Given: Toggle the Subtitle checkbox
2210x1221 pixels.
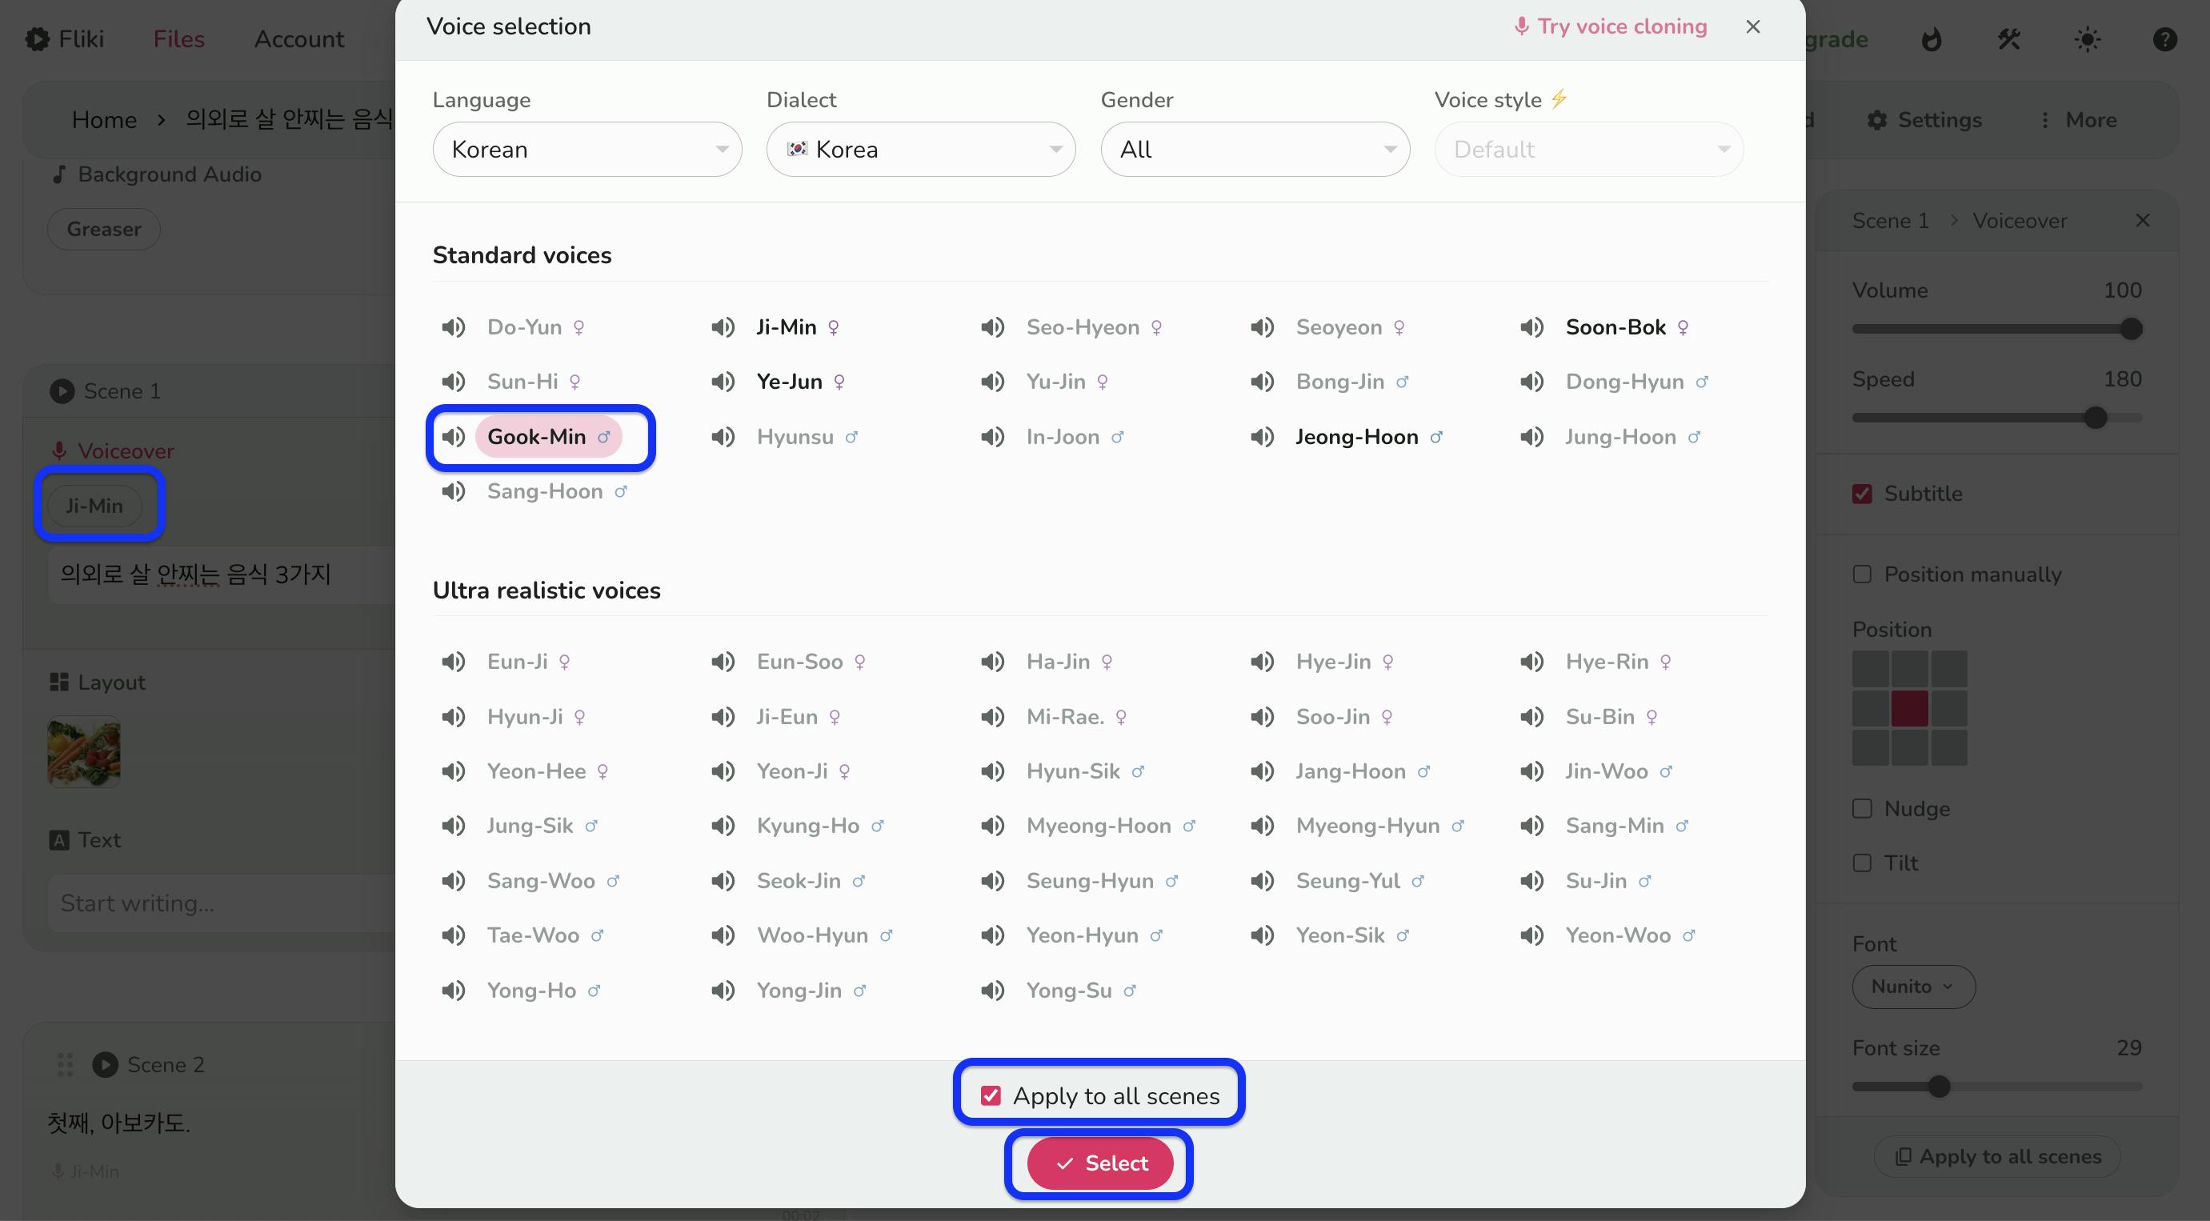Looking at the screenshot, I should (x=1862, y=494).
